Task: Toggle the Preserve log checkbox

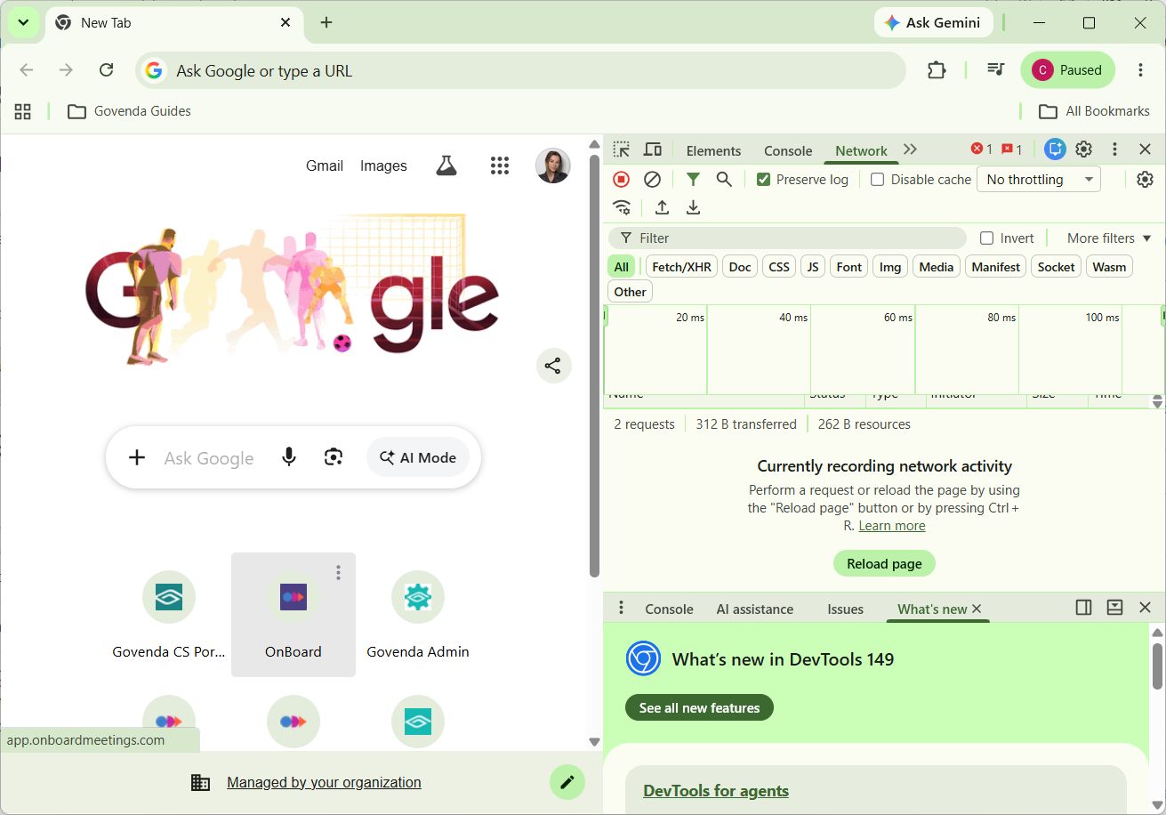Action: point(763,180)
